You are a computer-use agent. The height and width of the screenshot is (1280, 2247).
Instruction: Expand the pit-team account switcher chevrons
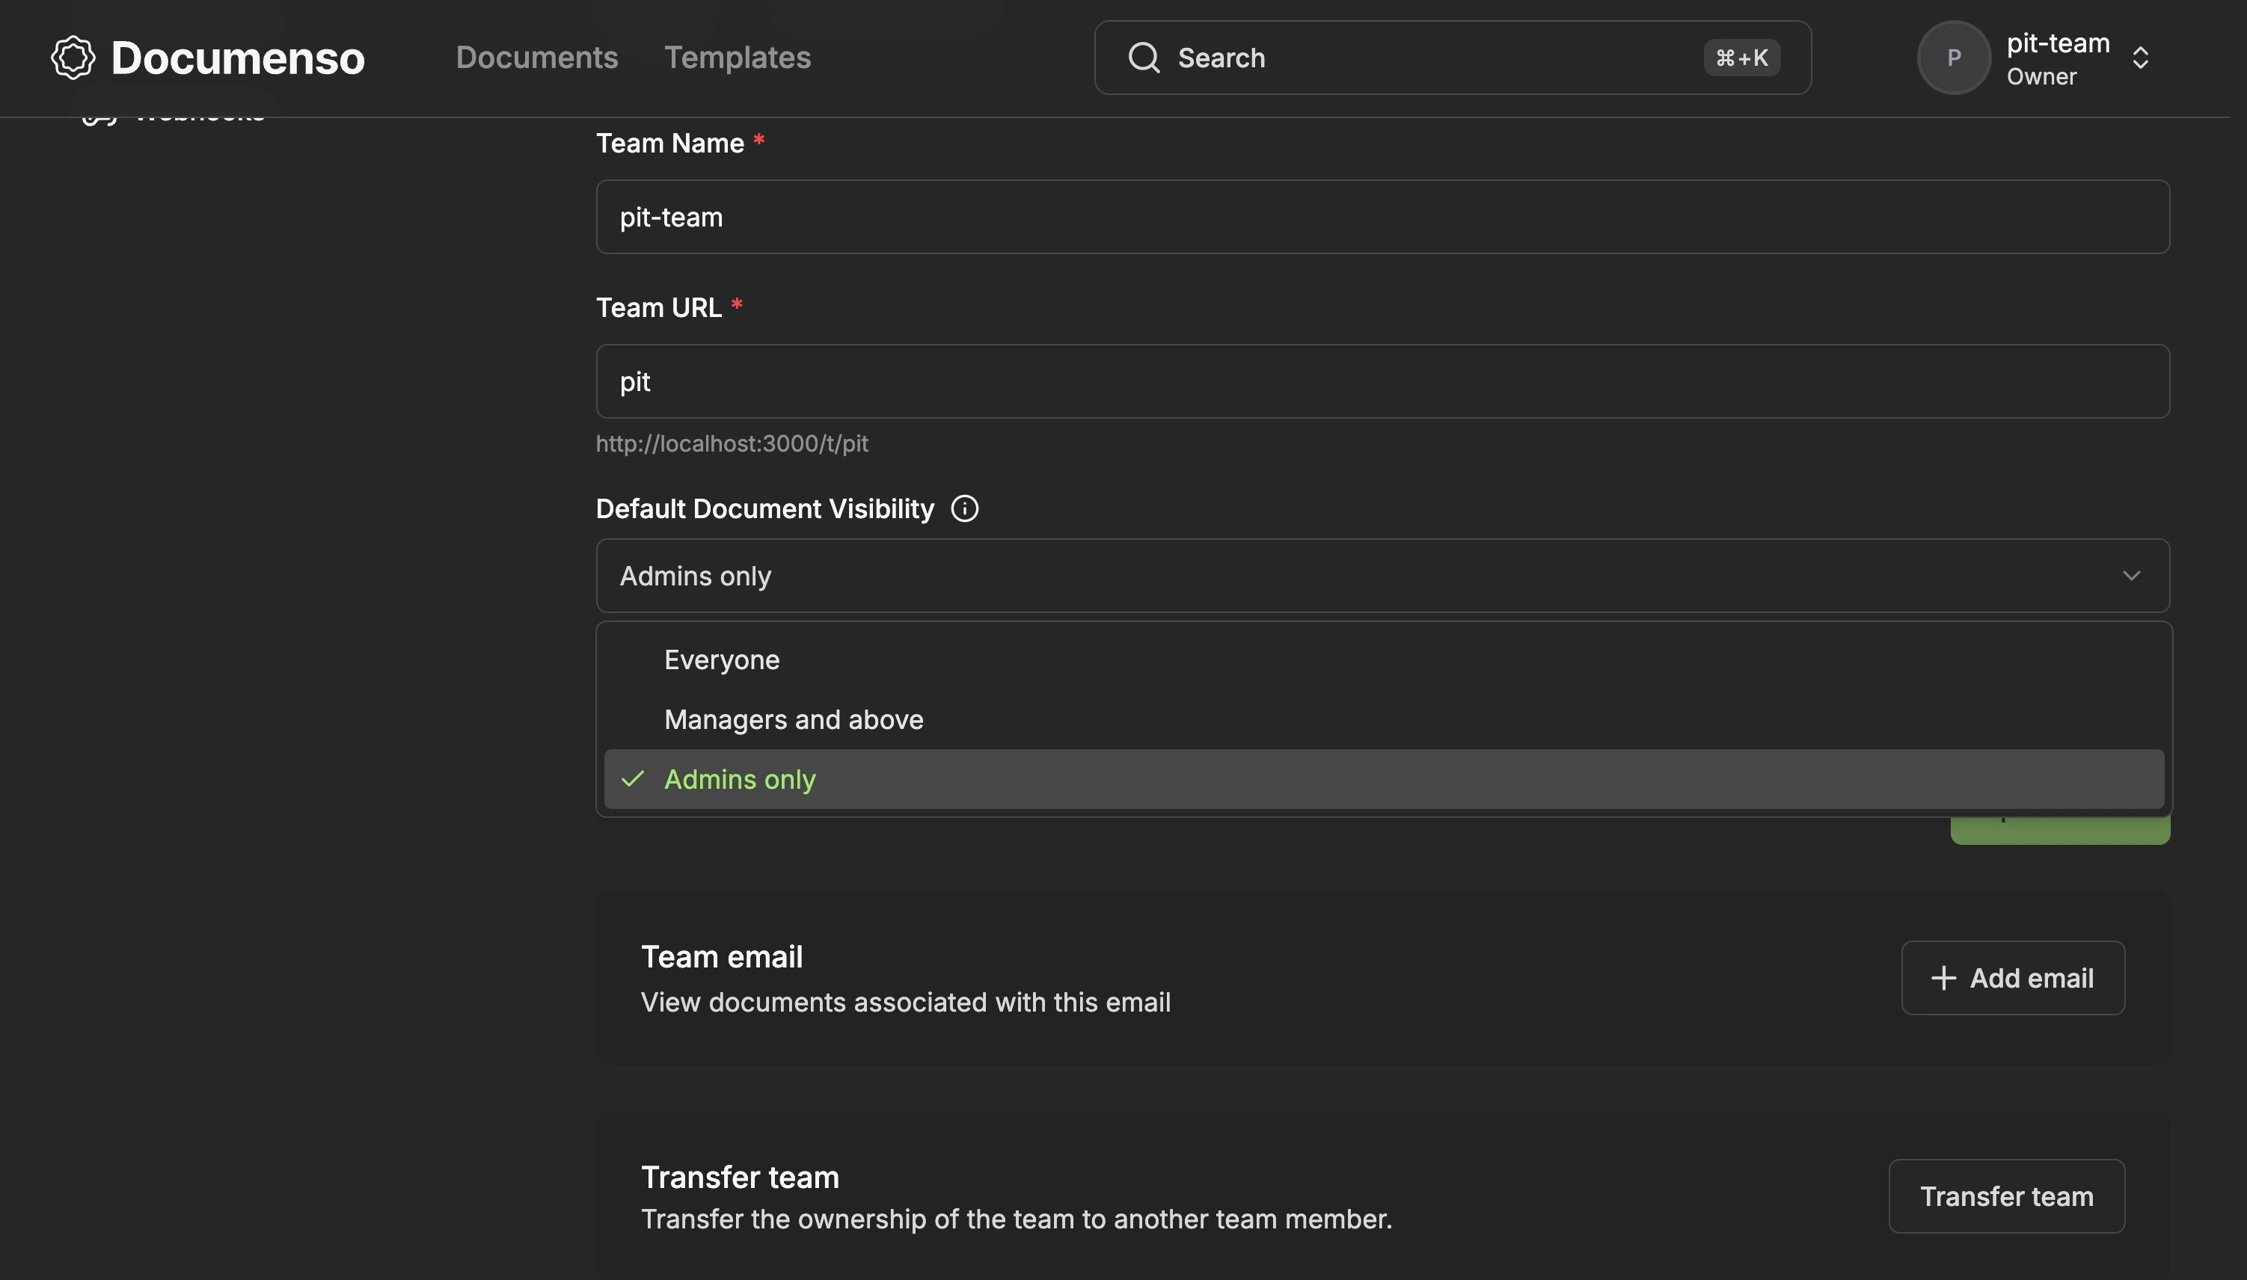pyautogui.click(x=2140, y=58)
